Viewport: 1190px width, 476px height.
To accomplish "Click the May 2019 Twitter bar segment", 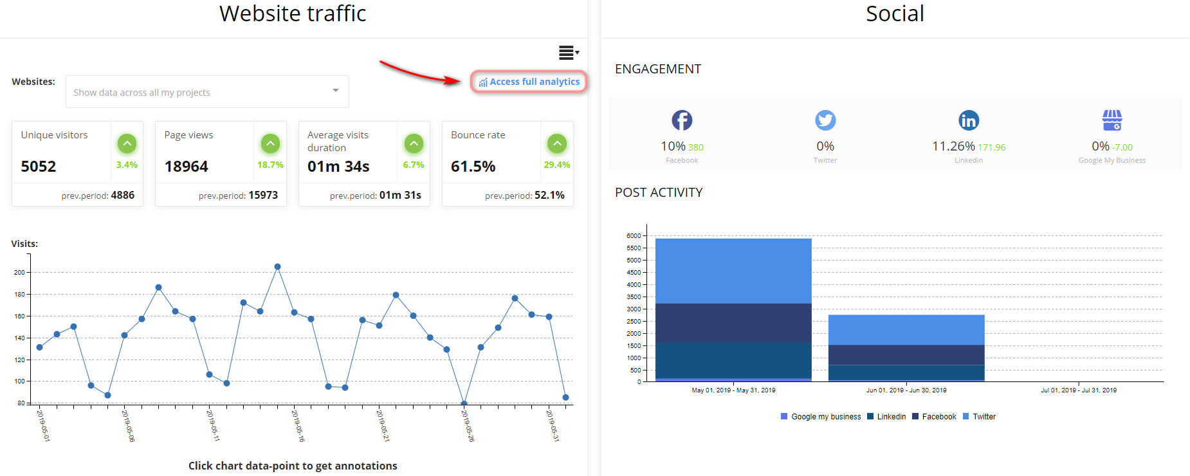I will coord(733,271).
